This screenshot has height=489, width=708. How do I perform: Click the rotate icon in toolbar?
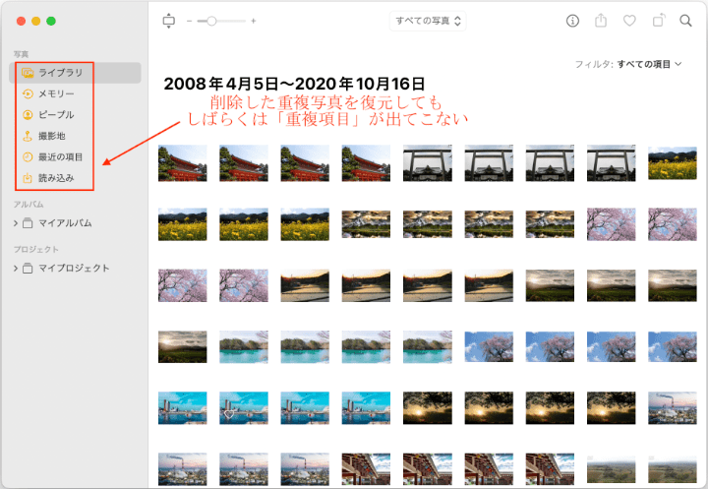click(x=659, y=21)
